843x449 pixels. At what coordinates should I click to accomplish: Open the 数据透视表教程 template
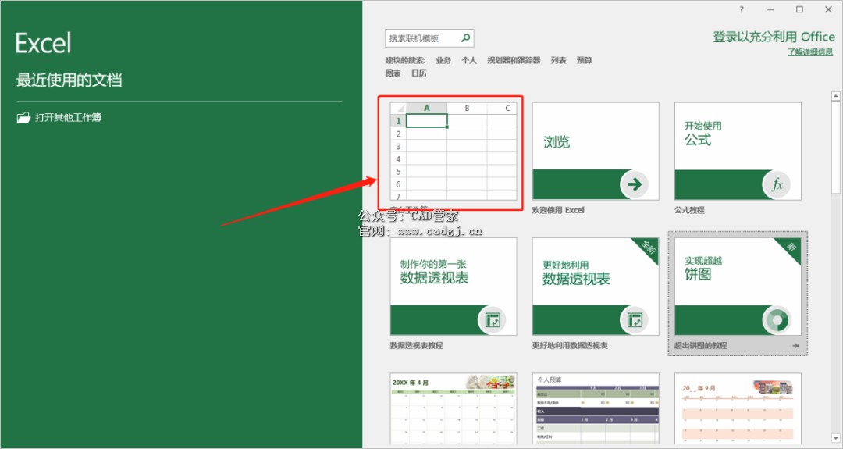pyautogui.click(x=454, y=287)
